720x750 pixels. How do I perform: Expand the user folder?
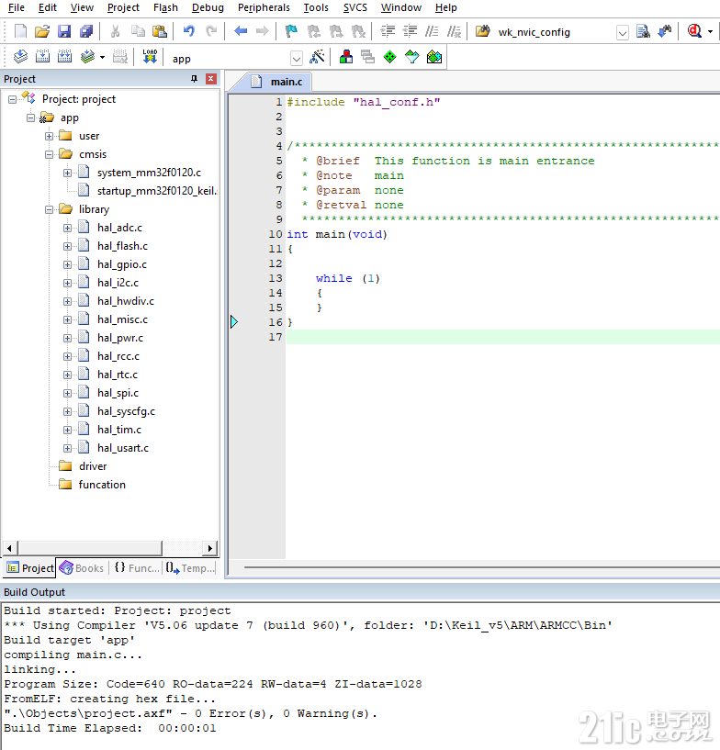(x=49, y=136)
